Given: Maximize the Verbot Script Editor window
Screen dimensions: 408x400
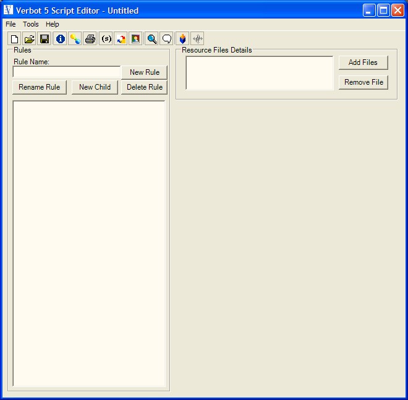Looking at the screenshot, I should click(x=383, y=11).
